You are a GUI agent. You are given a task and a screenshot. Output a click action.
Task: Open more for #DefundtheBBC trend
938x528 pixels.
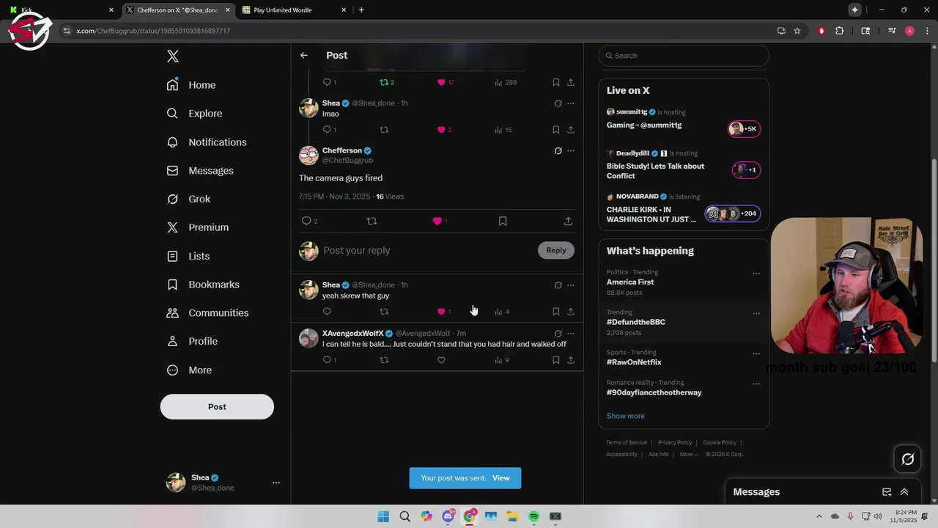pyautogui.click(x=756, y=314)
